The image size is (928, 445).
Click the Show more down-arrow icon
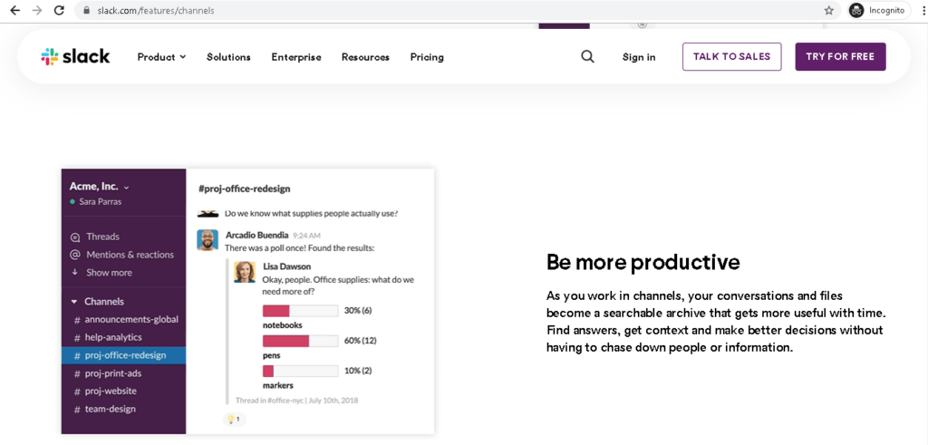75,272
